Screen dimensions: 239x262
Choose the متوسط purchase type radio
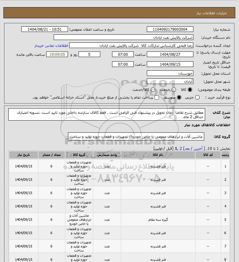[179, 97]
